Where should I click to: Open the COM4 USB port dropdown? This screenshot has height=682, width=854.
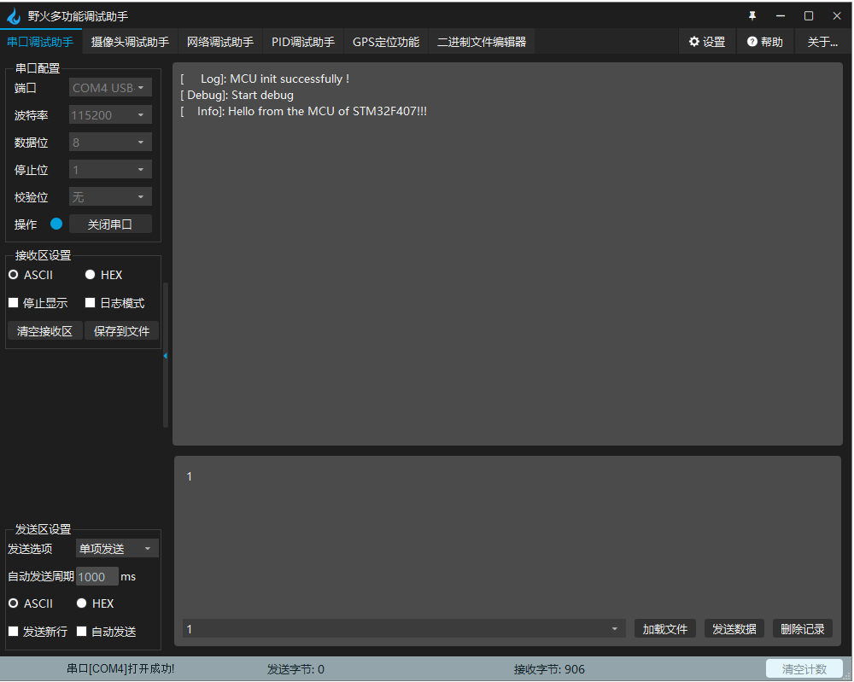[109, 86]
